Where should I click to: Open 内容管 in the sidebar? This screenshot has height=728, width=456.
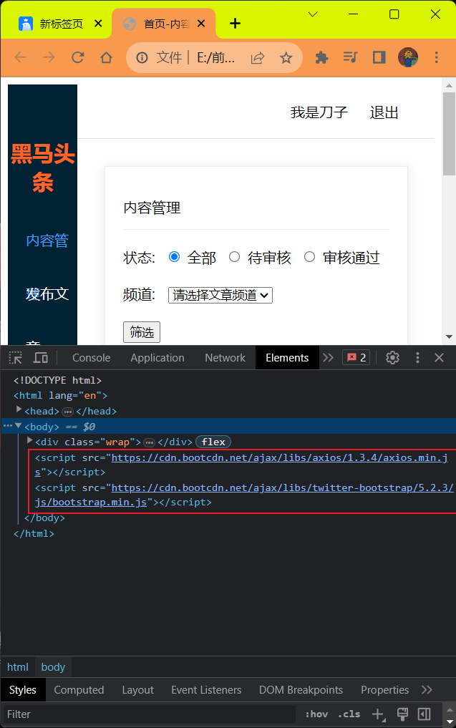47,241
